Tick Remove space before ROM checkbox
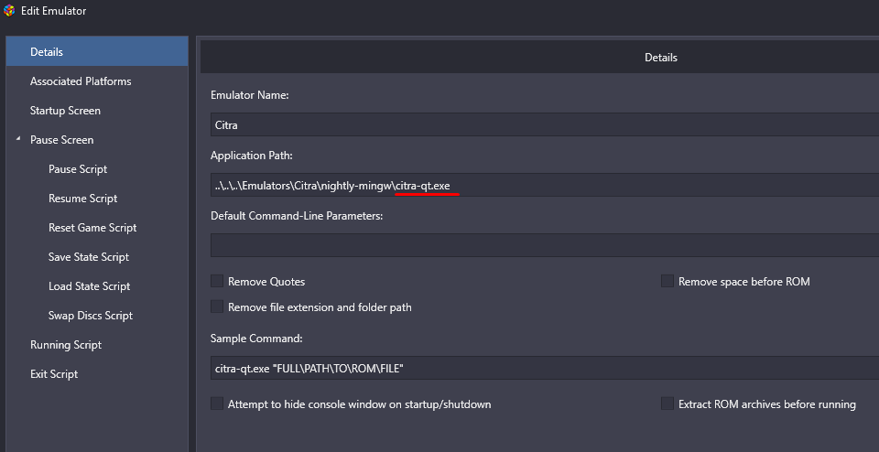Image resolution: width=879 pixels, height=452 pixels. pyautogui.click(x=667, y=281)
